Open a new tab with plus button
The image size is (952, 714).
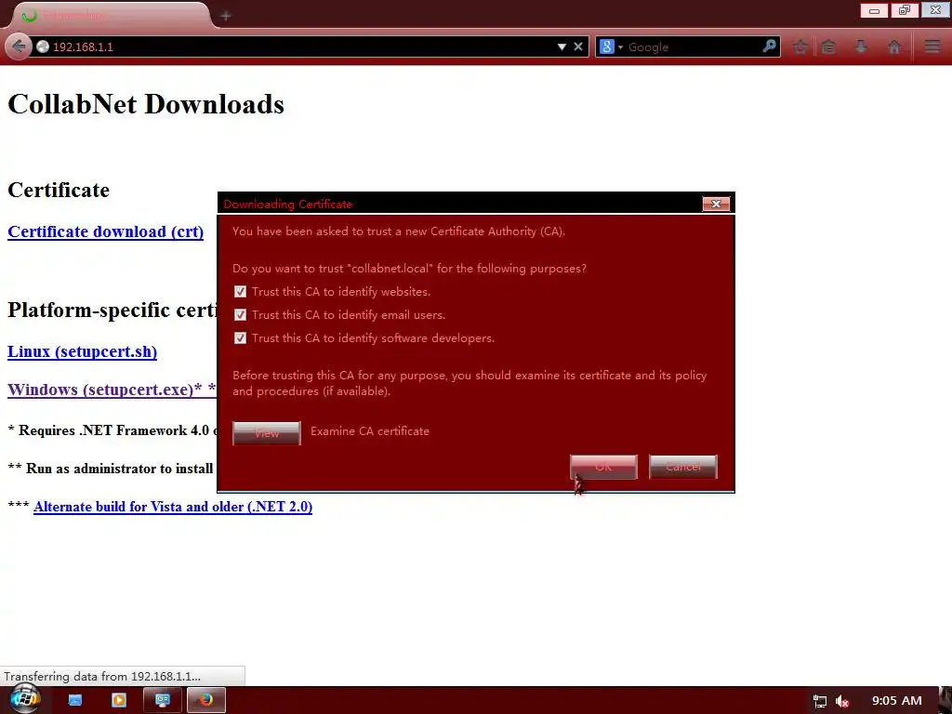pos(226,16)
